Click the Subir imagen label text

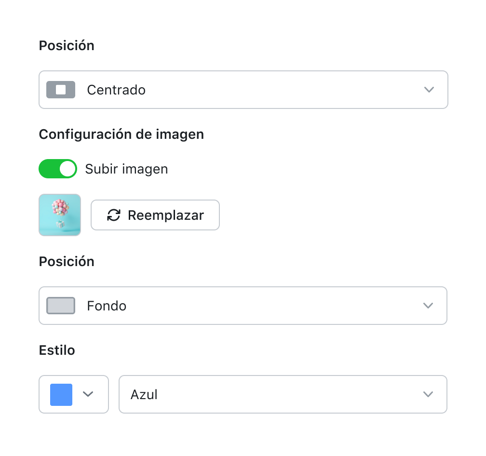126,169
